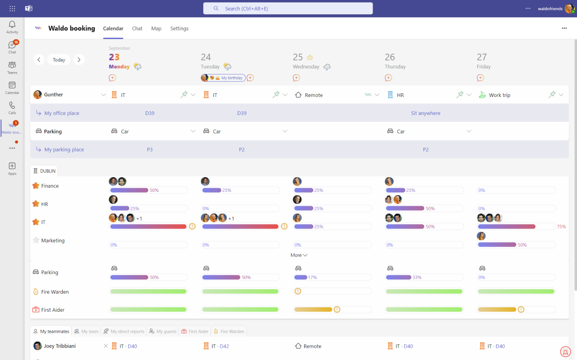This screenshot has width=577, height=360.
Task: Select My team tab
Action: (86, 331)
